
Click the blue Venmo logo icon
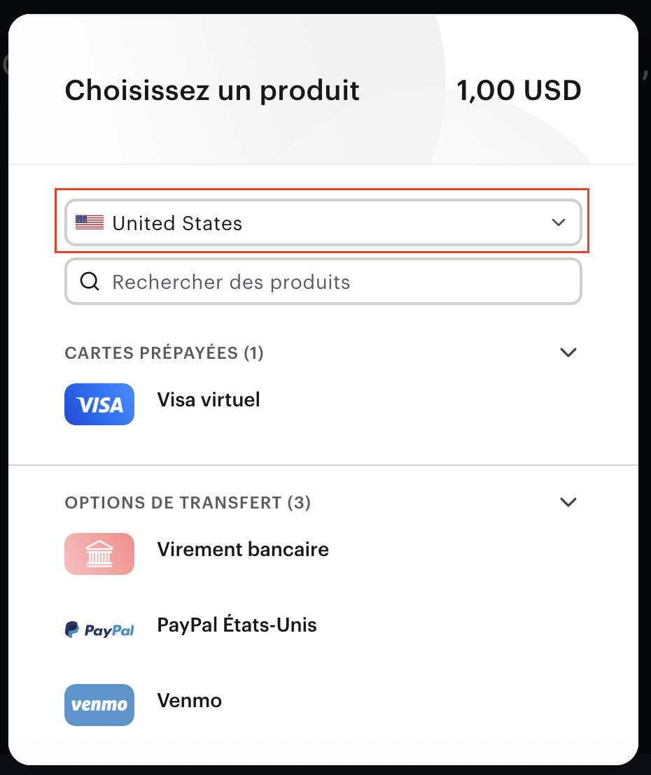point(99,704)
